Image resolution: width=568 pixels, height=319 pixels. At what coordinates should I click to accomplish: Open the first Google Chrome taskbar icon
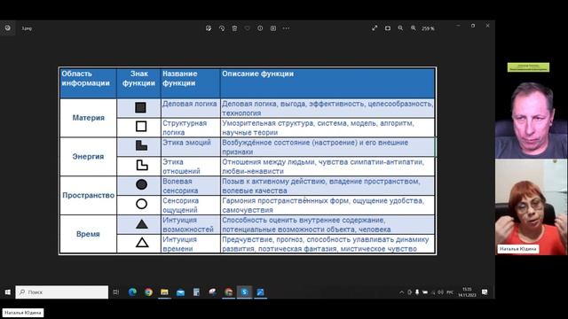[148, 292]
